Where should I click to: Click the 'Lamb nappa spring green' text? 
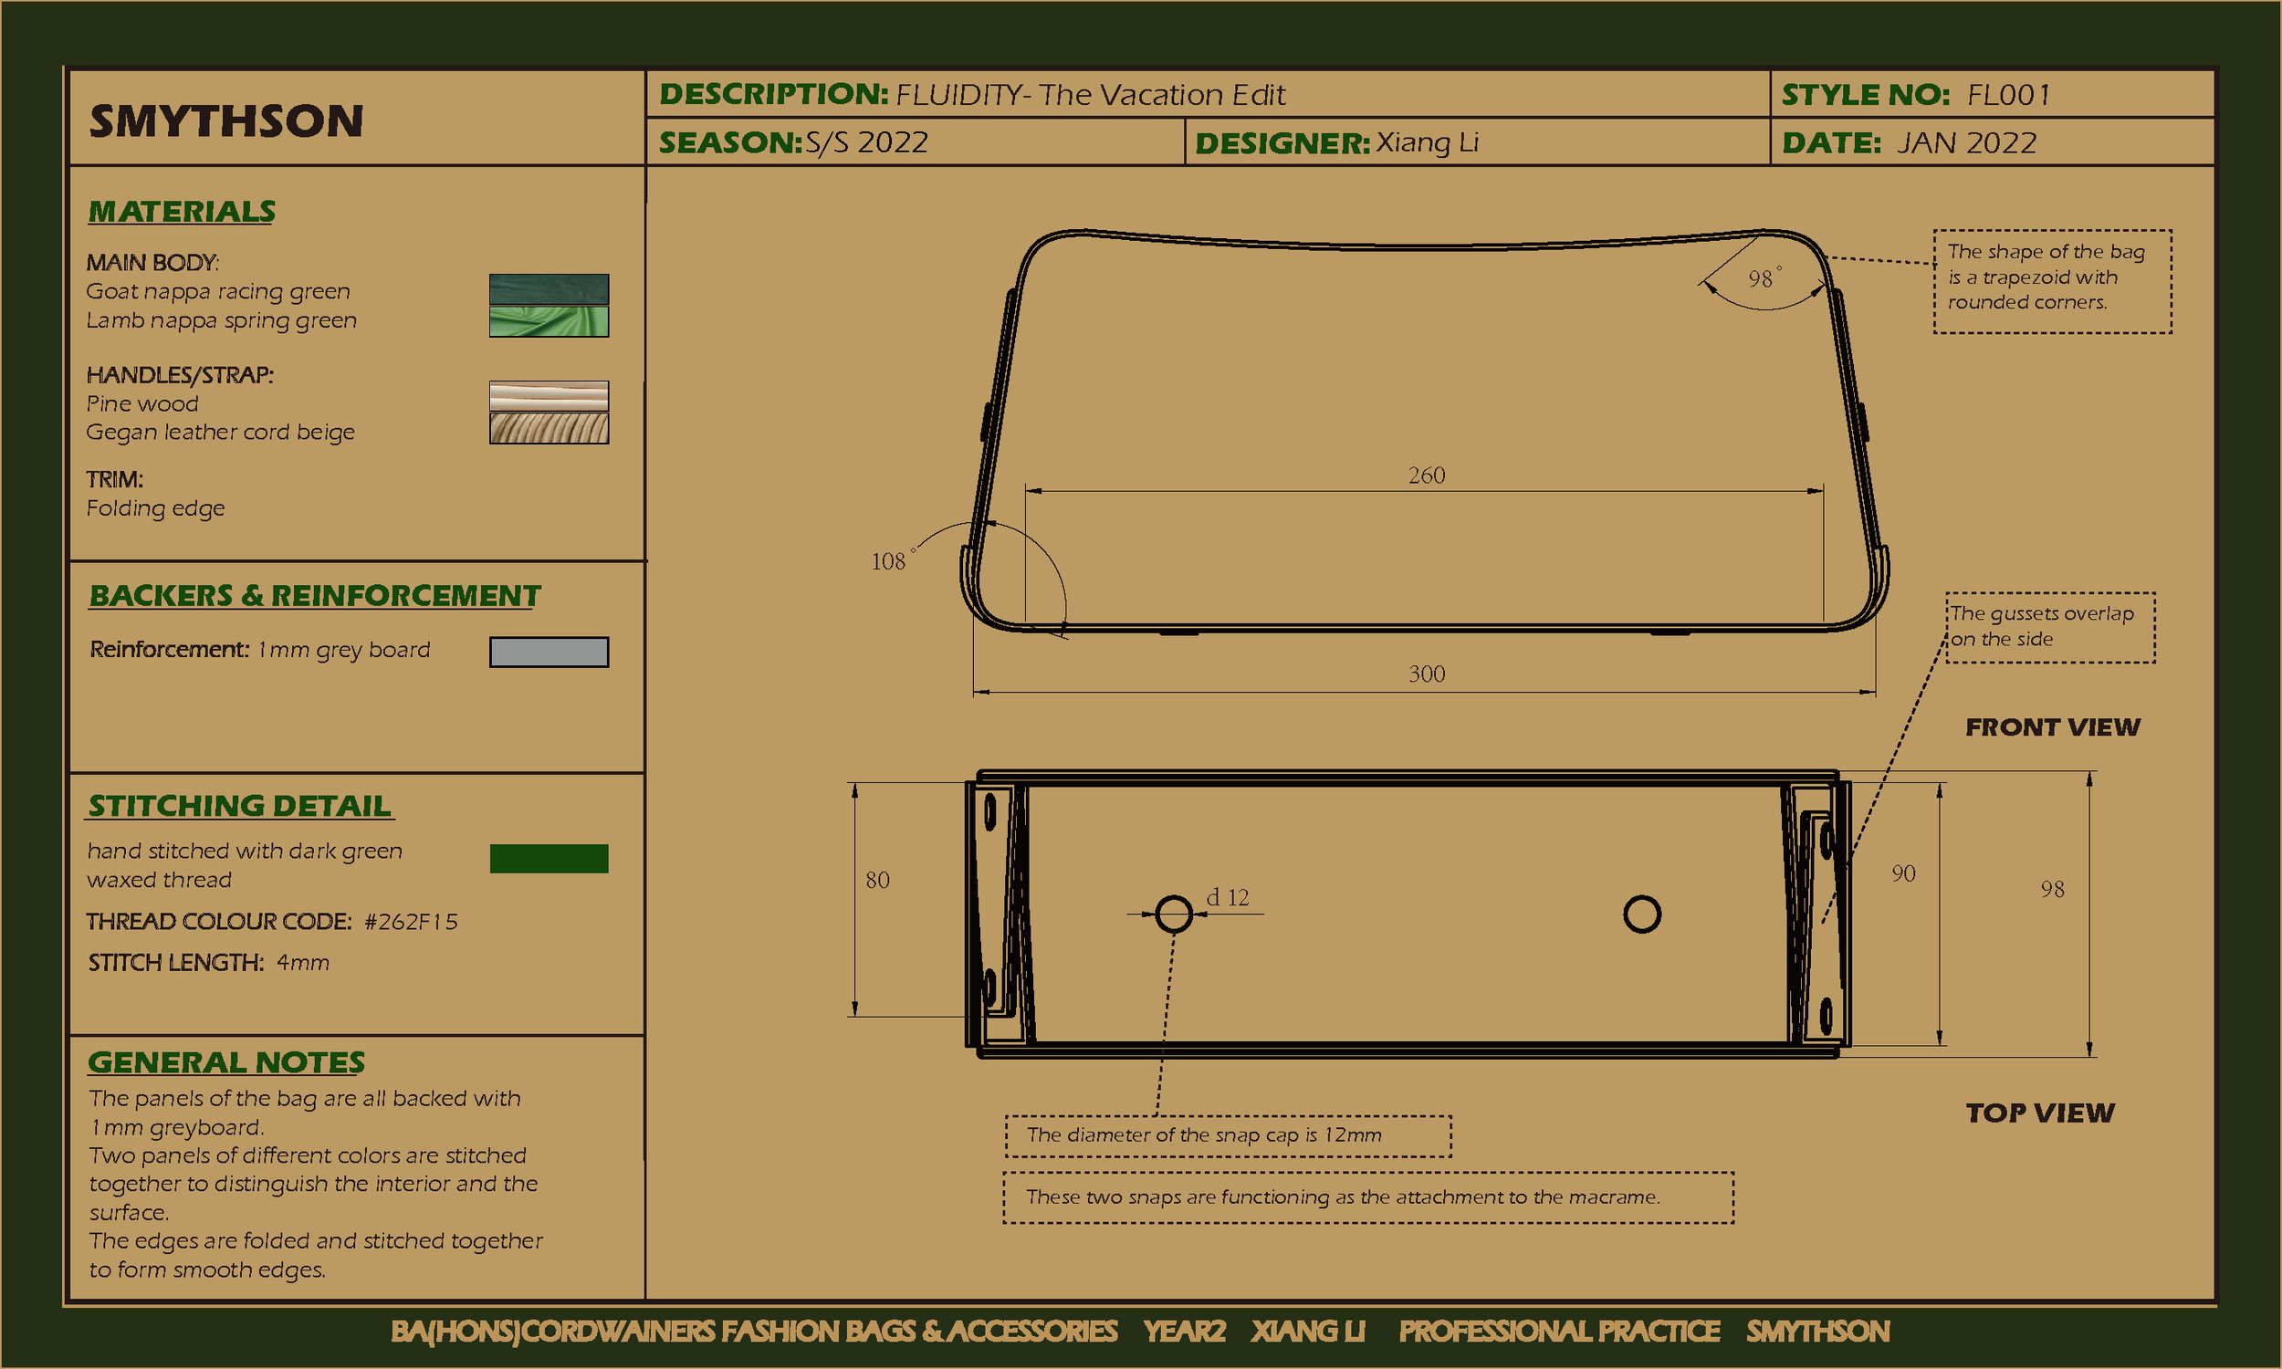[222, 320]
